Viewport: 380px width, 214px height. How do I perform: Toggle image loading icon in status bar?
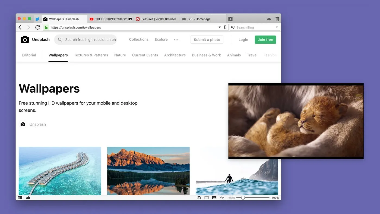(x=214, y=198)
